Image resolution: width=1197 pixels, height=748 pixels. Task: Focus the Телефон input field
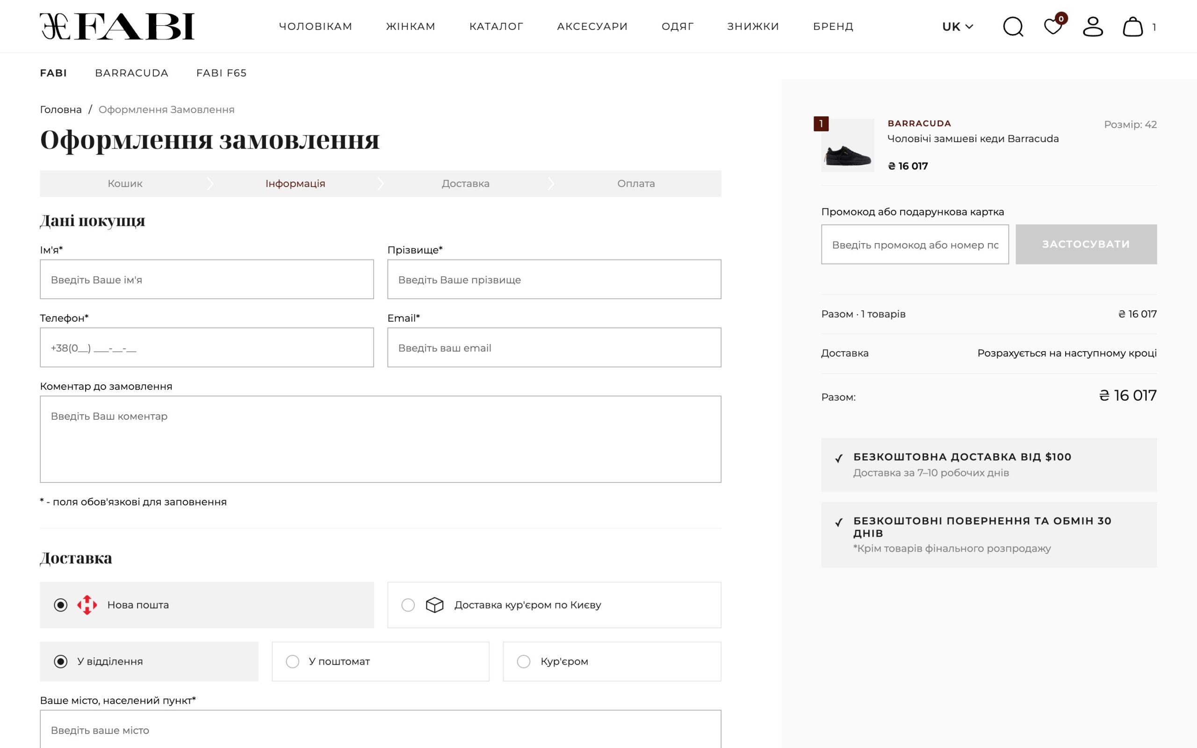pos(207,347)
